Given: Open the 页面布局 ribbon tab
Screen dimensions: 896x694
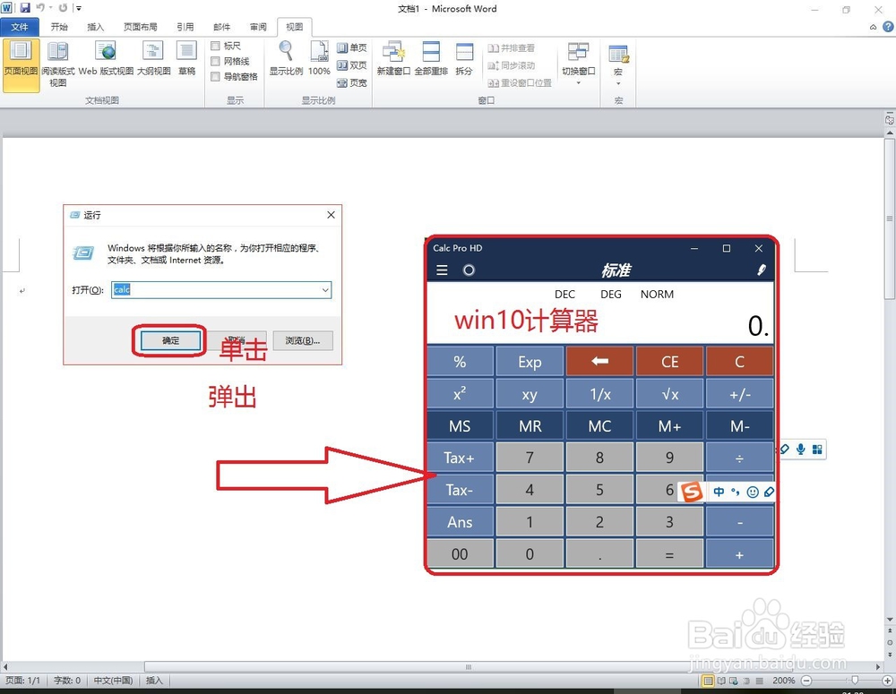Looking at the screenshot, I should point(139,26).
